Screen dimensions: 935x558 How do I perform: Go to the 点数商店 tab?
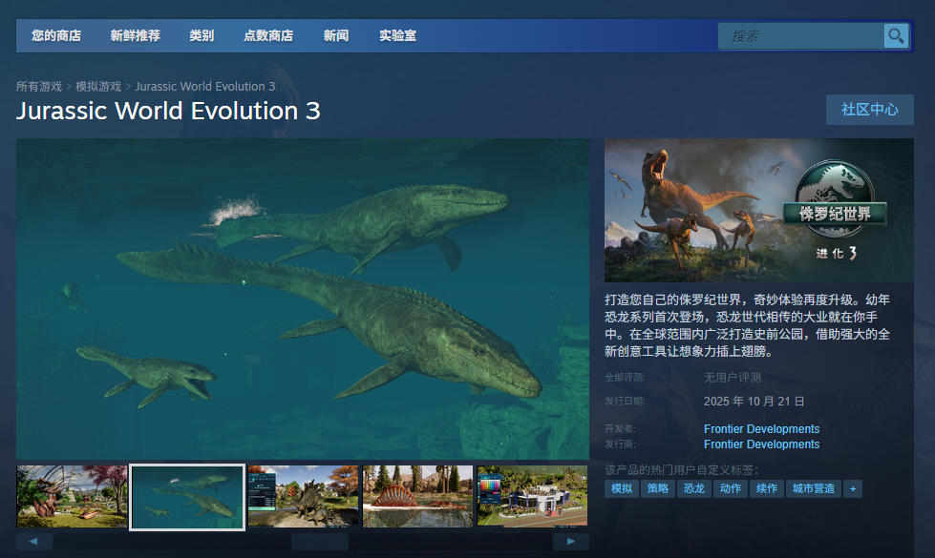(x=268, y=36)
